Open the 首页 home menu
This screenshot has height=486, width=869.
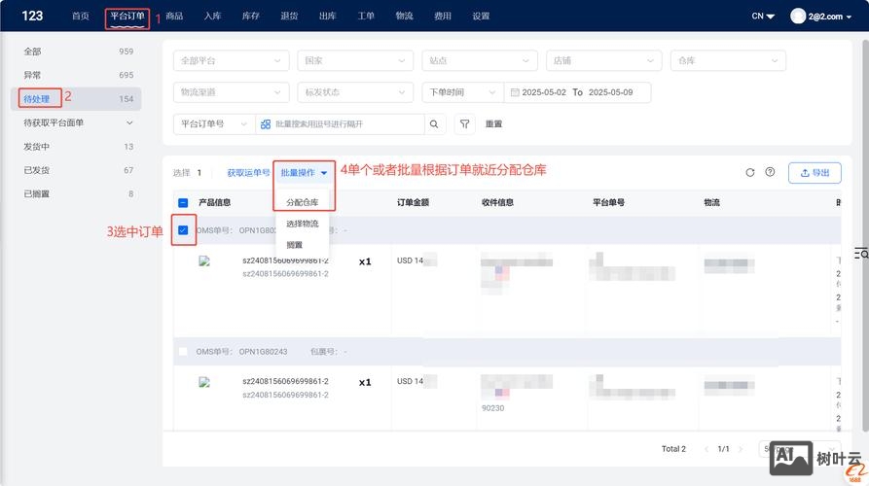pos(81,17)
